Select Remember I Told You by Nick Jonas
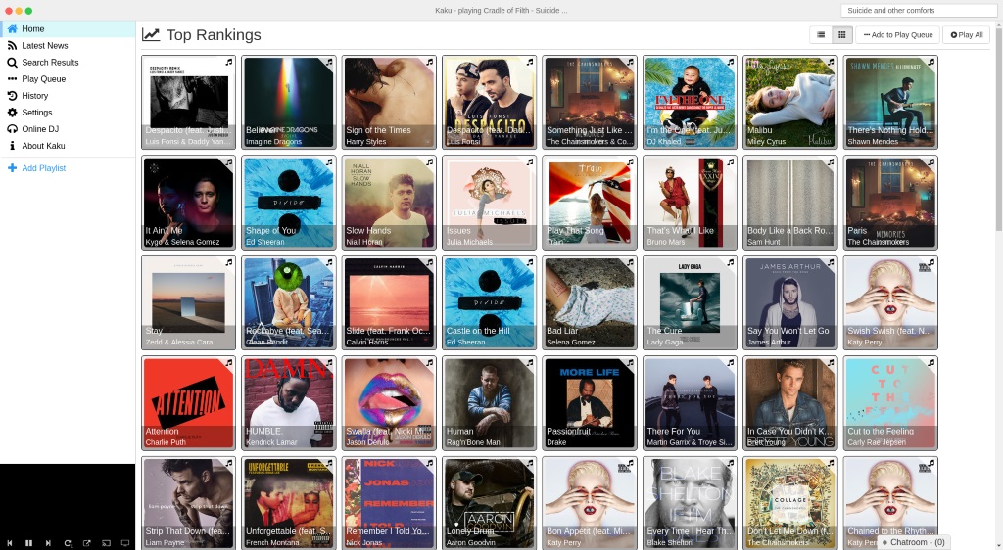 coord(389,503)
